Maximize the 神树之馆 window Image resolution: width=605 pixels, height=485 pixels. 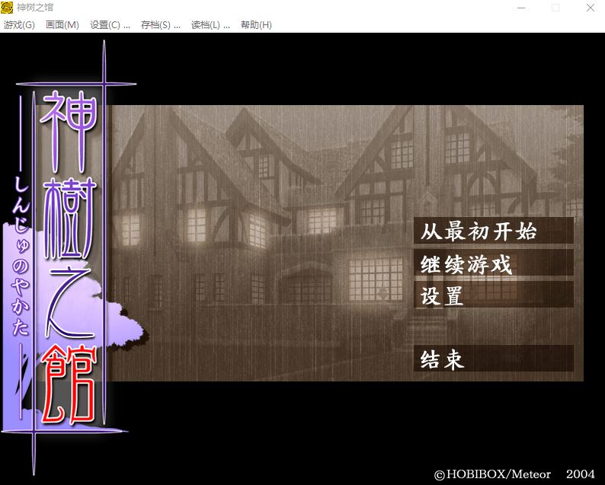(555, 8)
